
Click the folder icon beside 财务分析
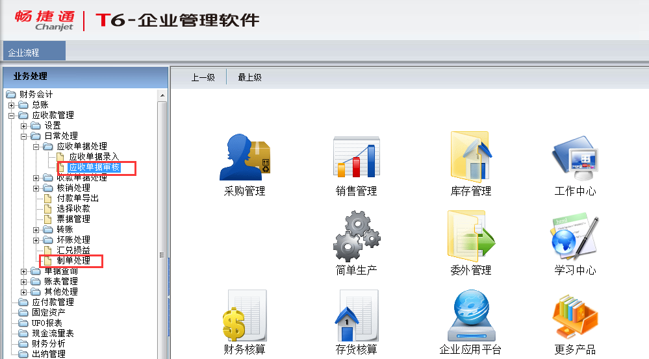[23, 343]
